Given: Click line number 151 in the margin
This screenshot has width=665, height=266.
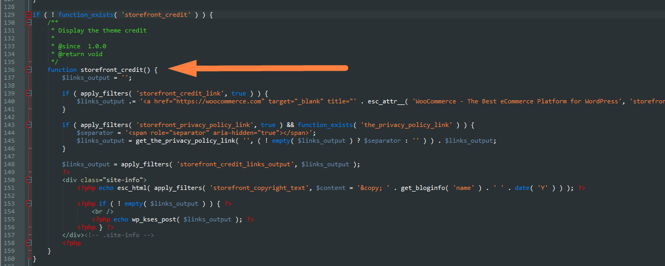Looking at the screenshot, I should pyautogui.click(x=9, y=188).
